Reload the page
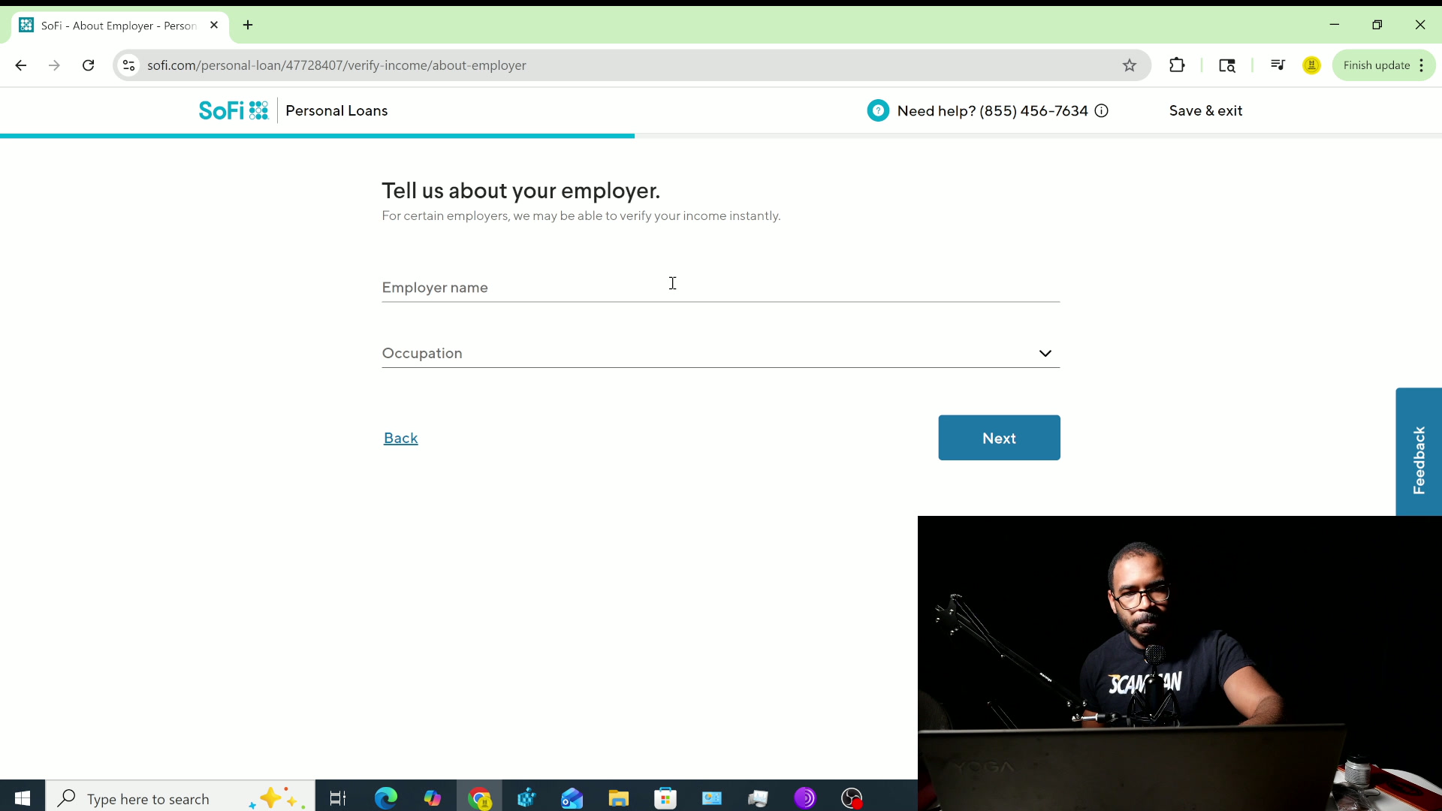Viewport: 1442px width, 811px height. pos(88,65)
